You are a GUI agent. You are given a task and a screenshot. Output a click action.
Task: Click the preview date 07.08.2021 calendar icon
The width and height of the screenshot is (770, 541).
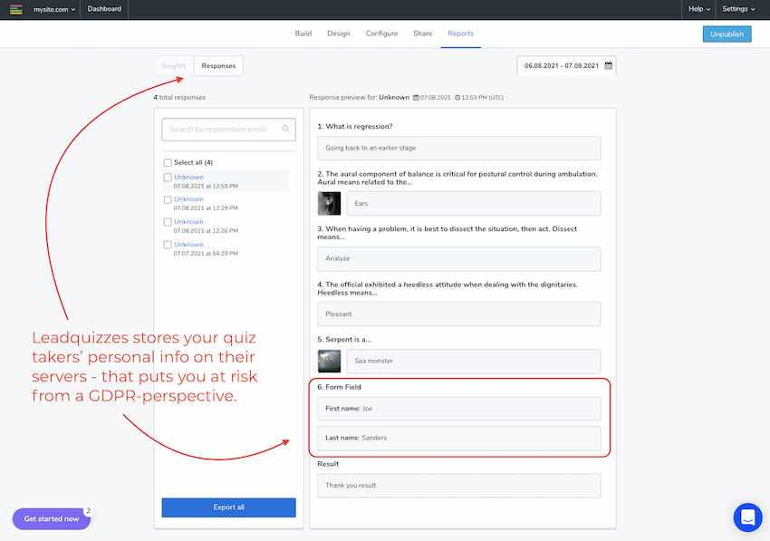416,97
